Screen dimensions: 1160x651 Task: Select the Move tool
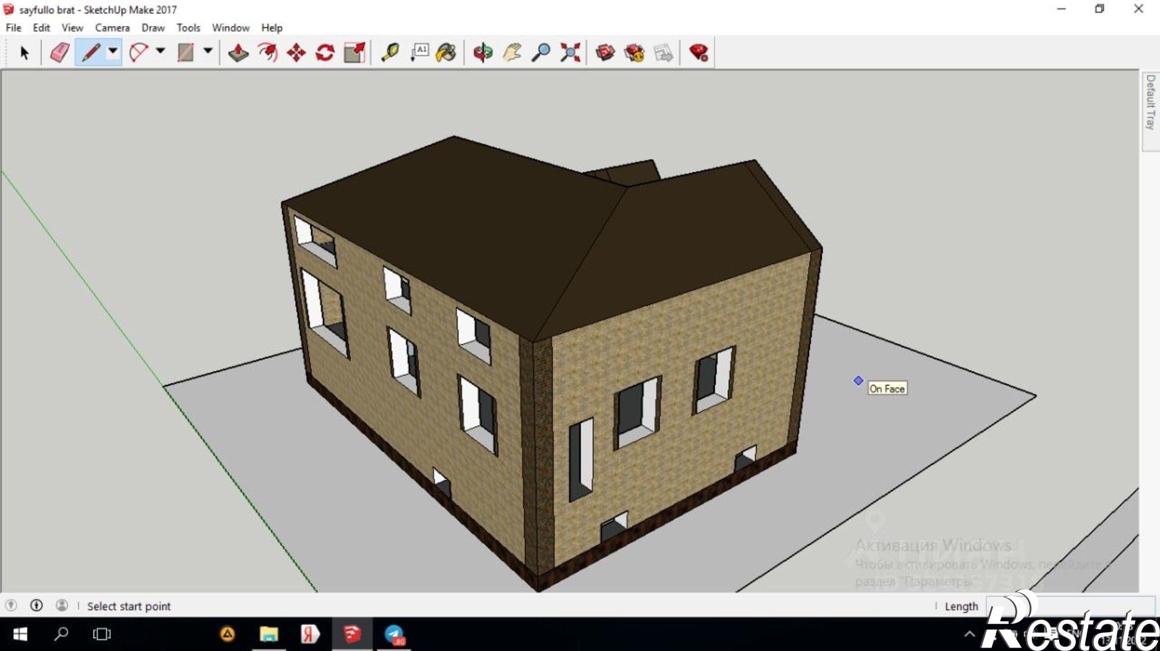(x=296, y=53)
